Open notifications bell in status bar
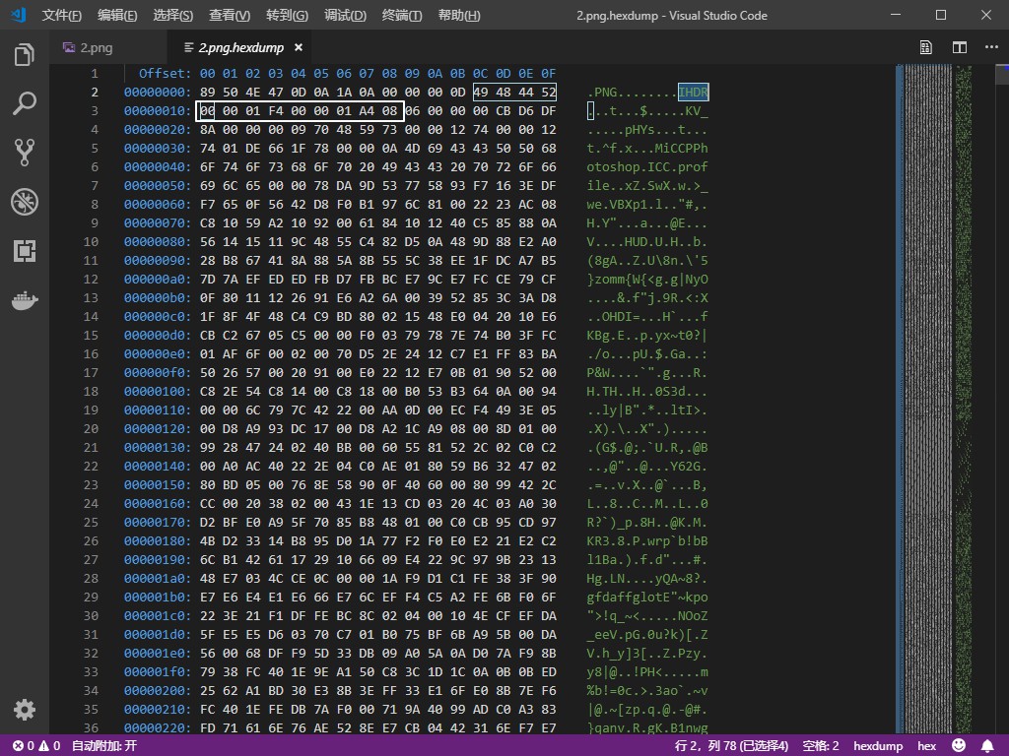Viewport: 1009px width, 756px height. 987,746
